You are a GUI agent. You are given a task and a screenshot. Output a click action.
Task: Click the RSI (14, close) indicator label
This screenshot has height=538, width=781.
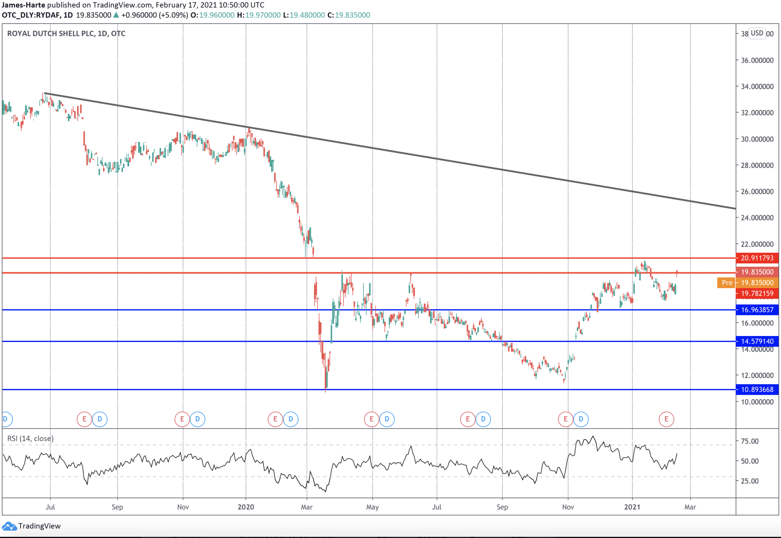click(30, 438)
